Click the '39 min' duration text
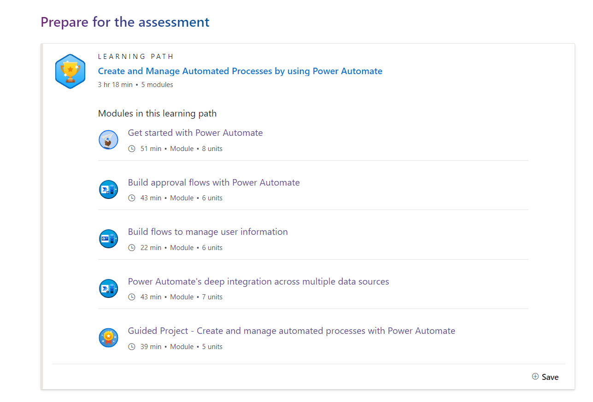The width and height of the screenshot is (593, 402). (x=151, y=347)
